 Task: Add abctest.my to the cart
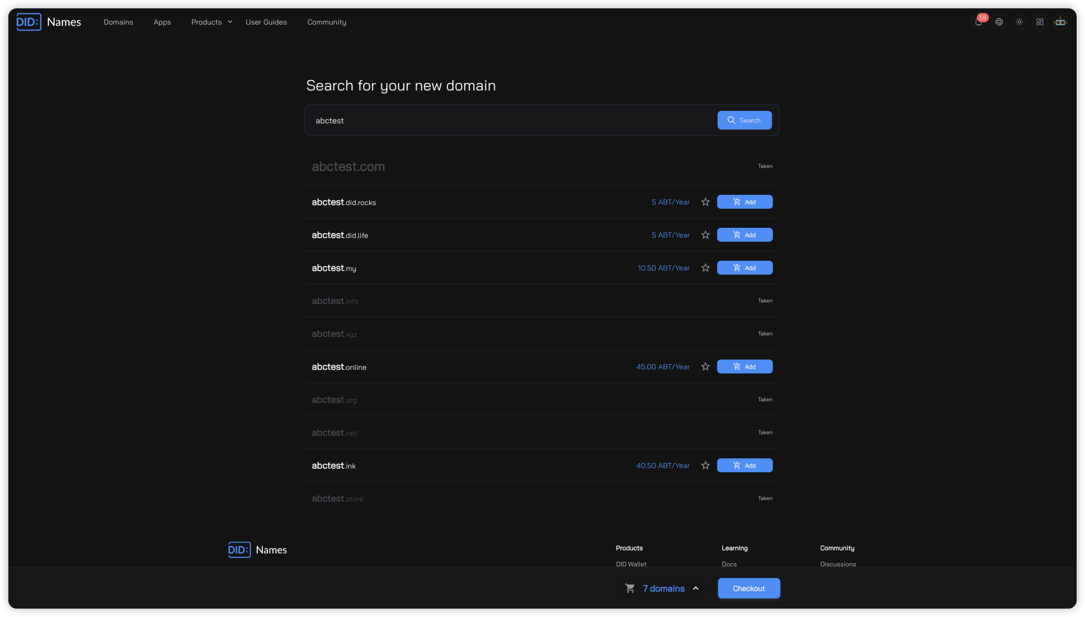point(744,268)
